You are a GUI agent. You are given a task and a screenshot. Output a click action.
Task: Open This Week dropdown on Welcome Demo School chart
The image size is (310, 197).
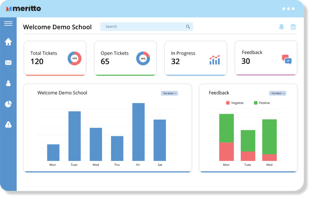pyautogui.click(x=169, y=93)
